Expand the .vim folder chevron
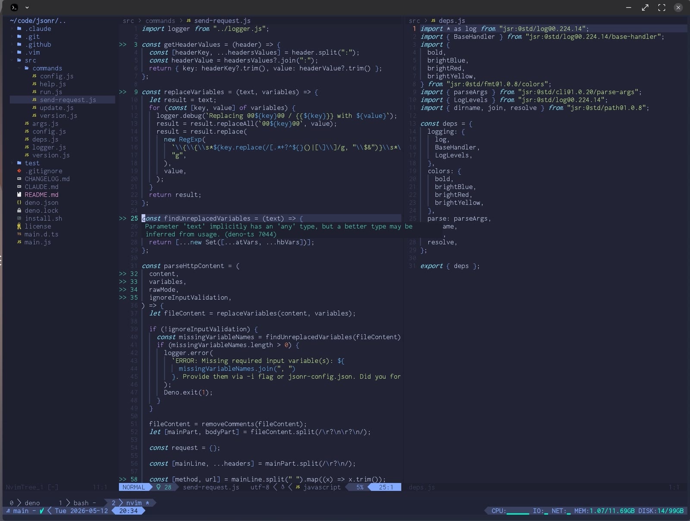This screenshot has height=521, width=690. 12,53
